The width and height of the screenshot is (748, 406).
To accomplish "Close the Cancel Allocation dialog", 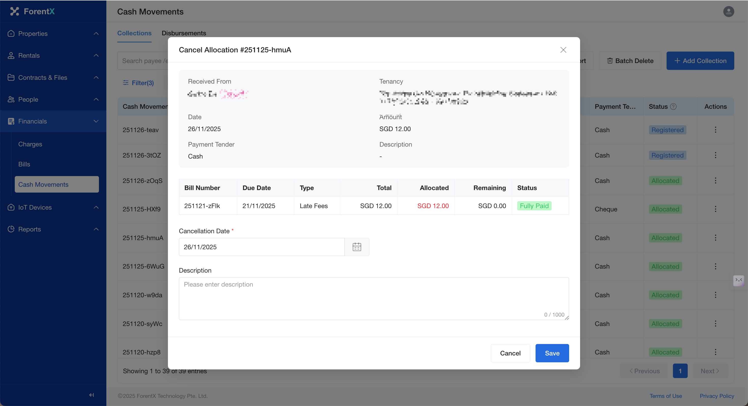I will [x=563, y=50].
